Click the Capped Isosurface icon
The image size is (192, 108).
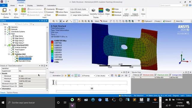(135, 10)
